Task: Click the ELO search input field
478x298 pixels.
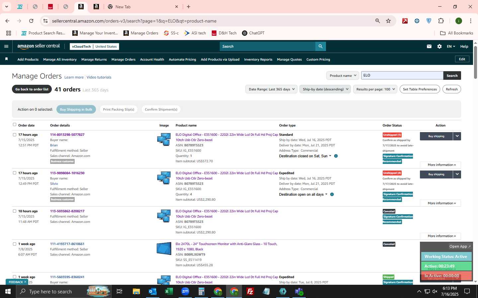Action: click(402, 75)
